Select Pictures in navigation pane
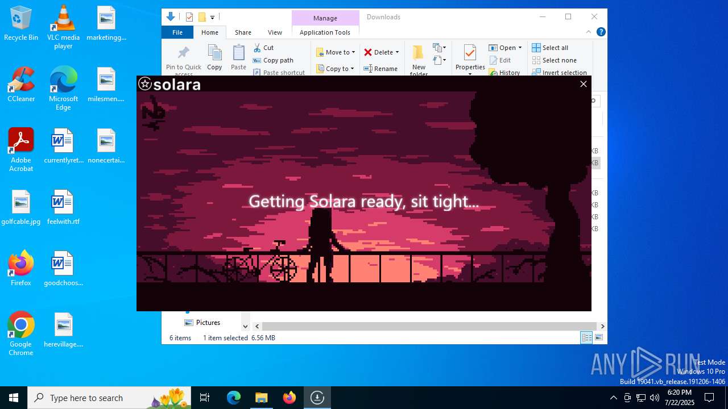 coord(202,323)
